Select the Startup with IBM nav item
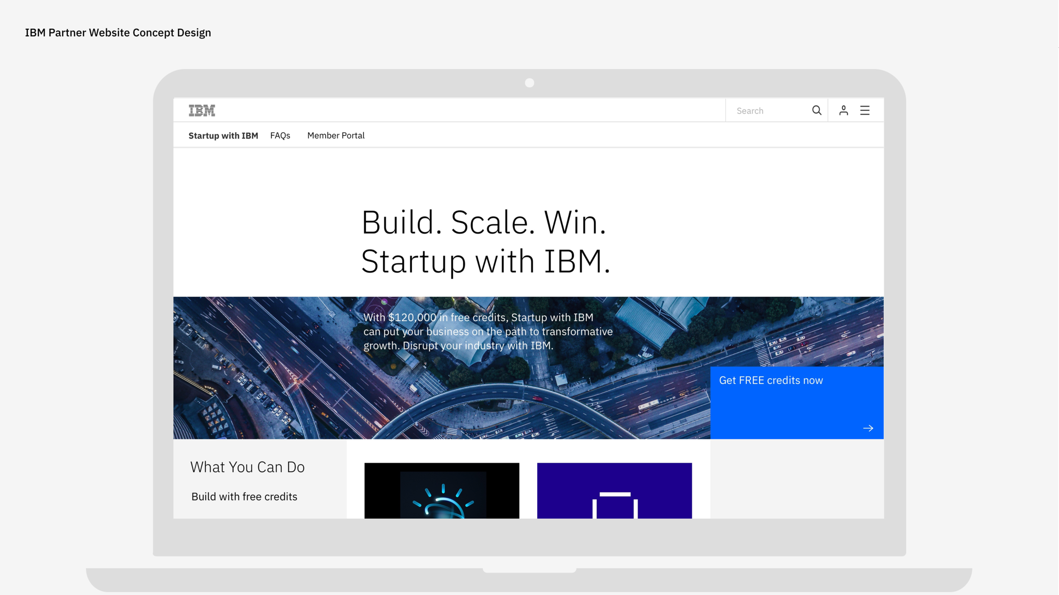 click(223, 136)
